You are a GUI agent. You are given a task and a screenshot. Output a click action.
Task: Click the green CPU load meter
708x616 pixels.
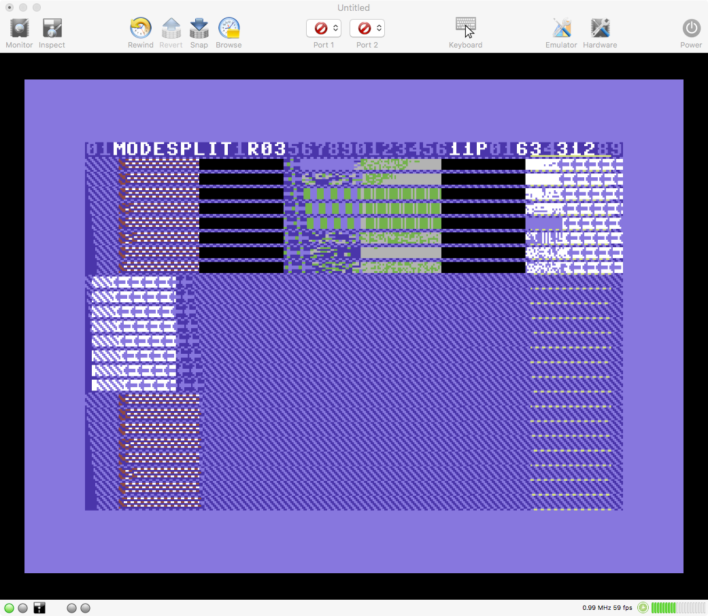click(678, 608)
